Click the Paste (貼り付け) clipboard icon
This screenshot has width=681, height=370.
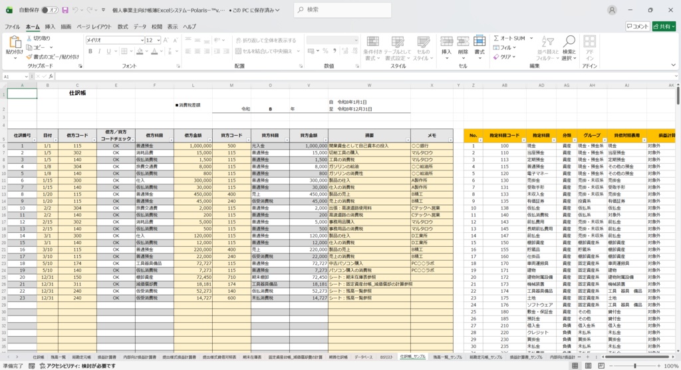15,42
